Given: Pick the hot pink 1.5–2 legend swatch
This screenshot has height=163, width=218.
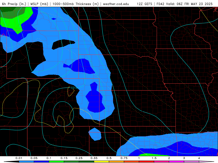Looking at the screenshot, I should [162, 162].
